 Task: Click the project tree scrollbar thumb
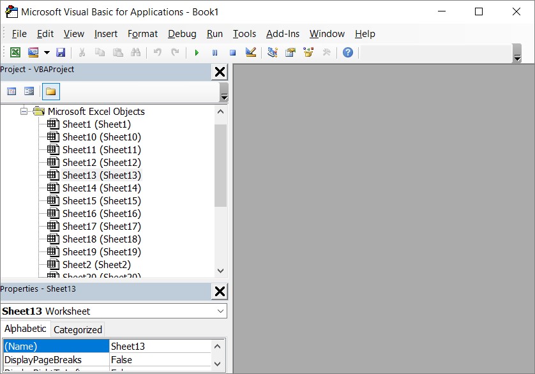click(220, 165)
